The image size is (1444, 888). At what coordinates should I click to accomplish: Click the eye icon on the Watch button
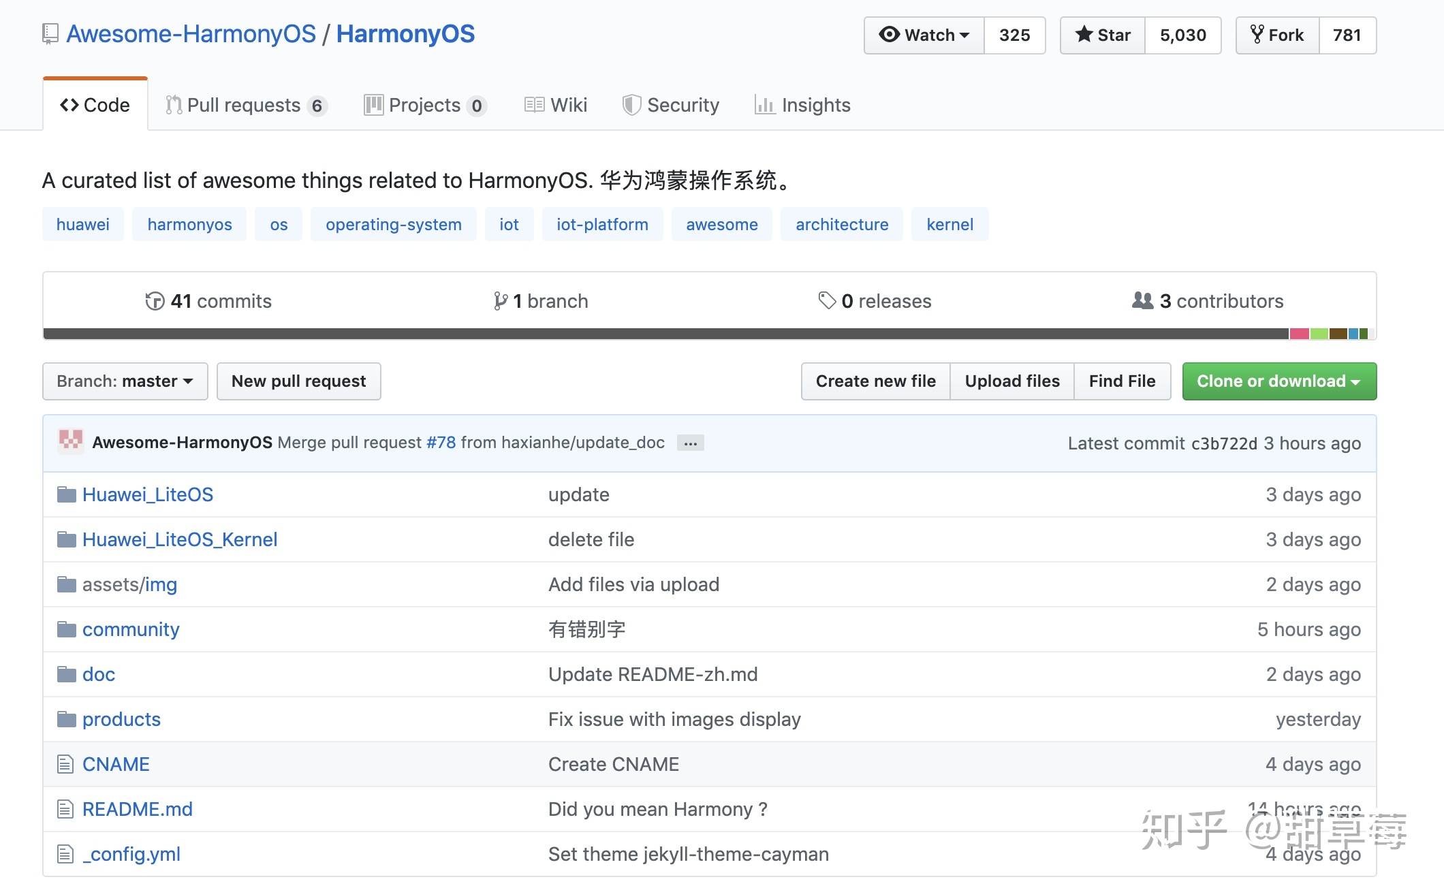tap(889, 34)
